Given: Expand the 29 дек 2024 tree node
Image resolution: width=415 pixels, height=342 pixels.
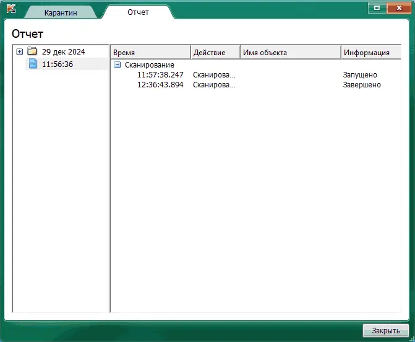Looking at the screenshot, I should tap(19, 51).
